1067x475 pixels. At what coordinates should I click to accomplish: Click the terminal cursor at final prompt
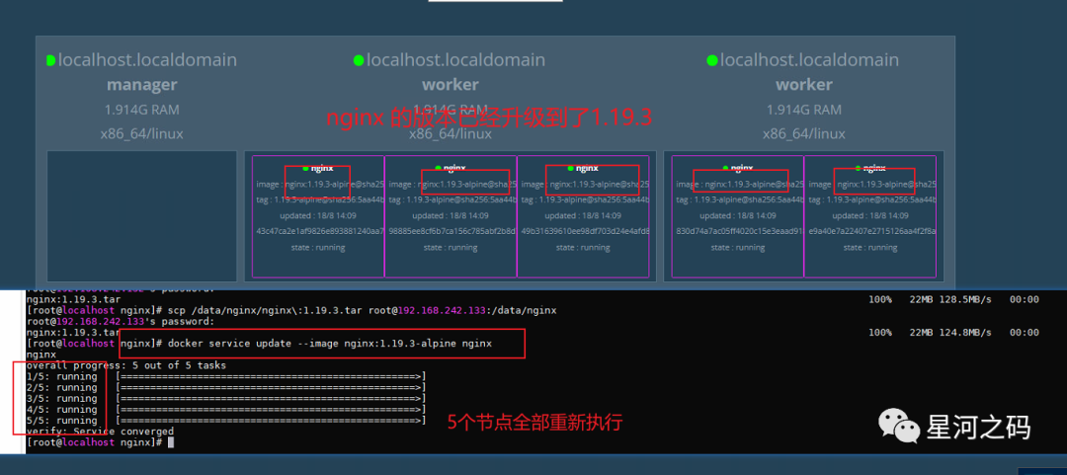171,442
